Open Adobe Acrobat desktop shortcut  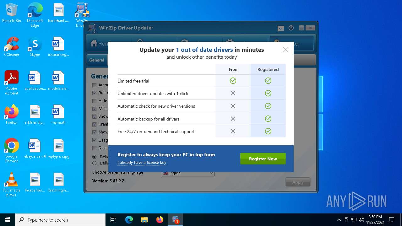point(12,83)
